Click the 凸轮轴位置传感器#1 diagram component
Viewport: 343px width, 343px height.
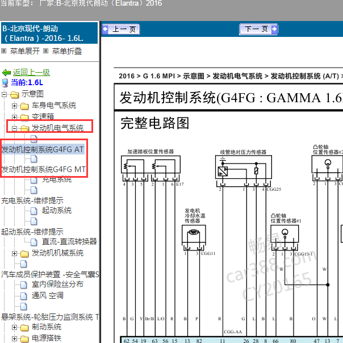[x=285, y=235]
